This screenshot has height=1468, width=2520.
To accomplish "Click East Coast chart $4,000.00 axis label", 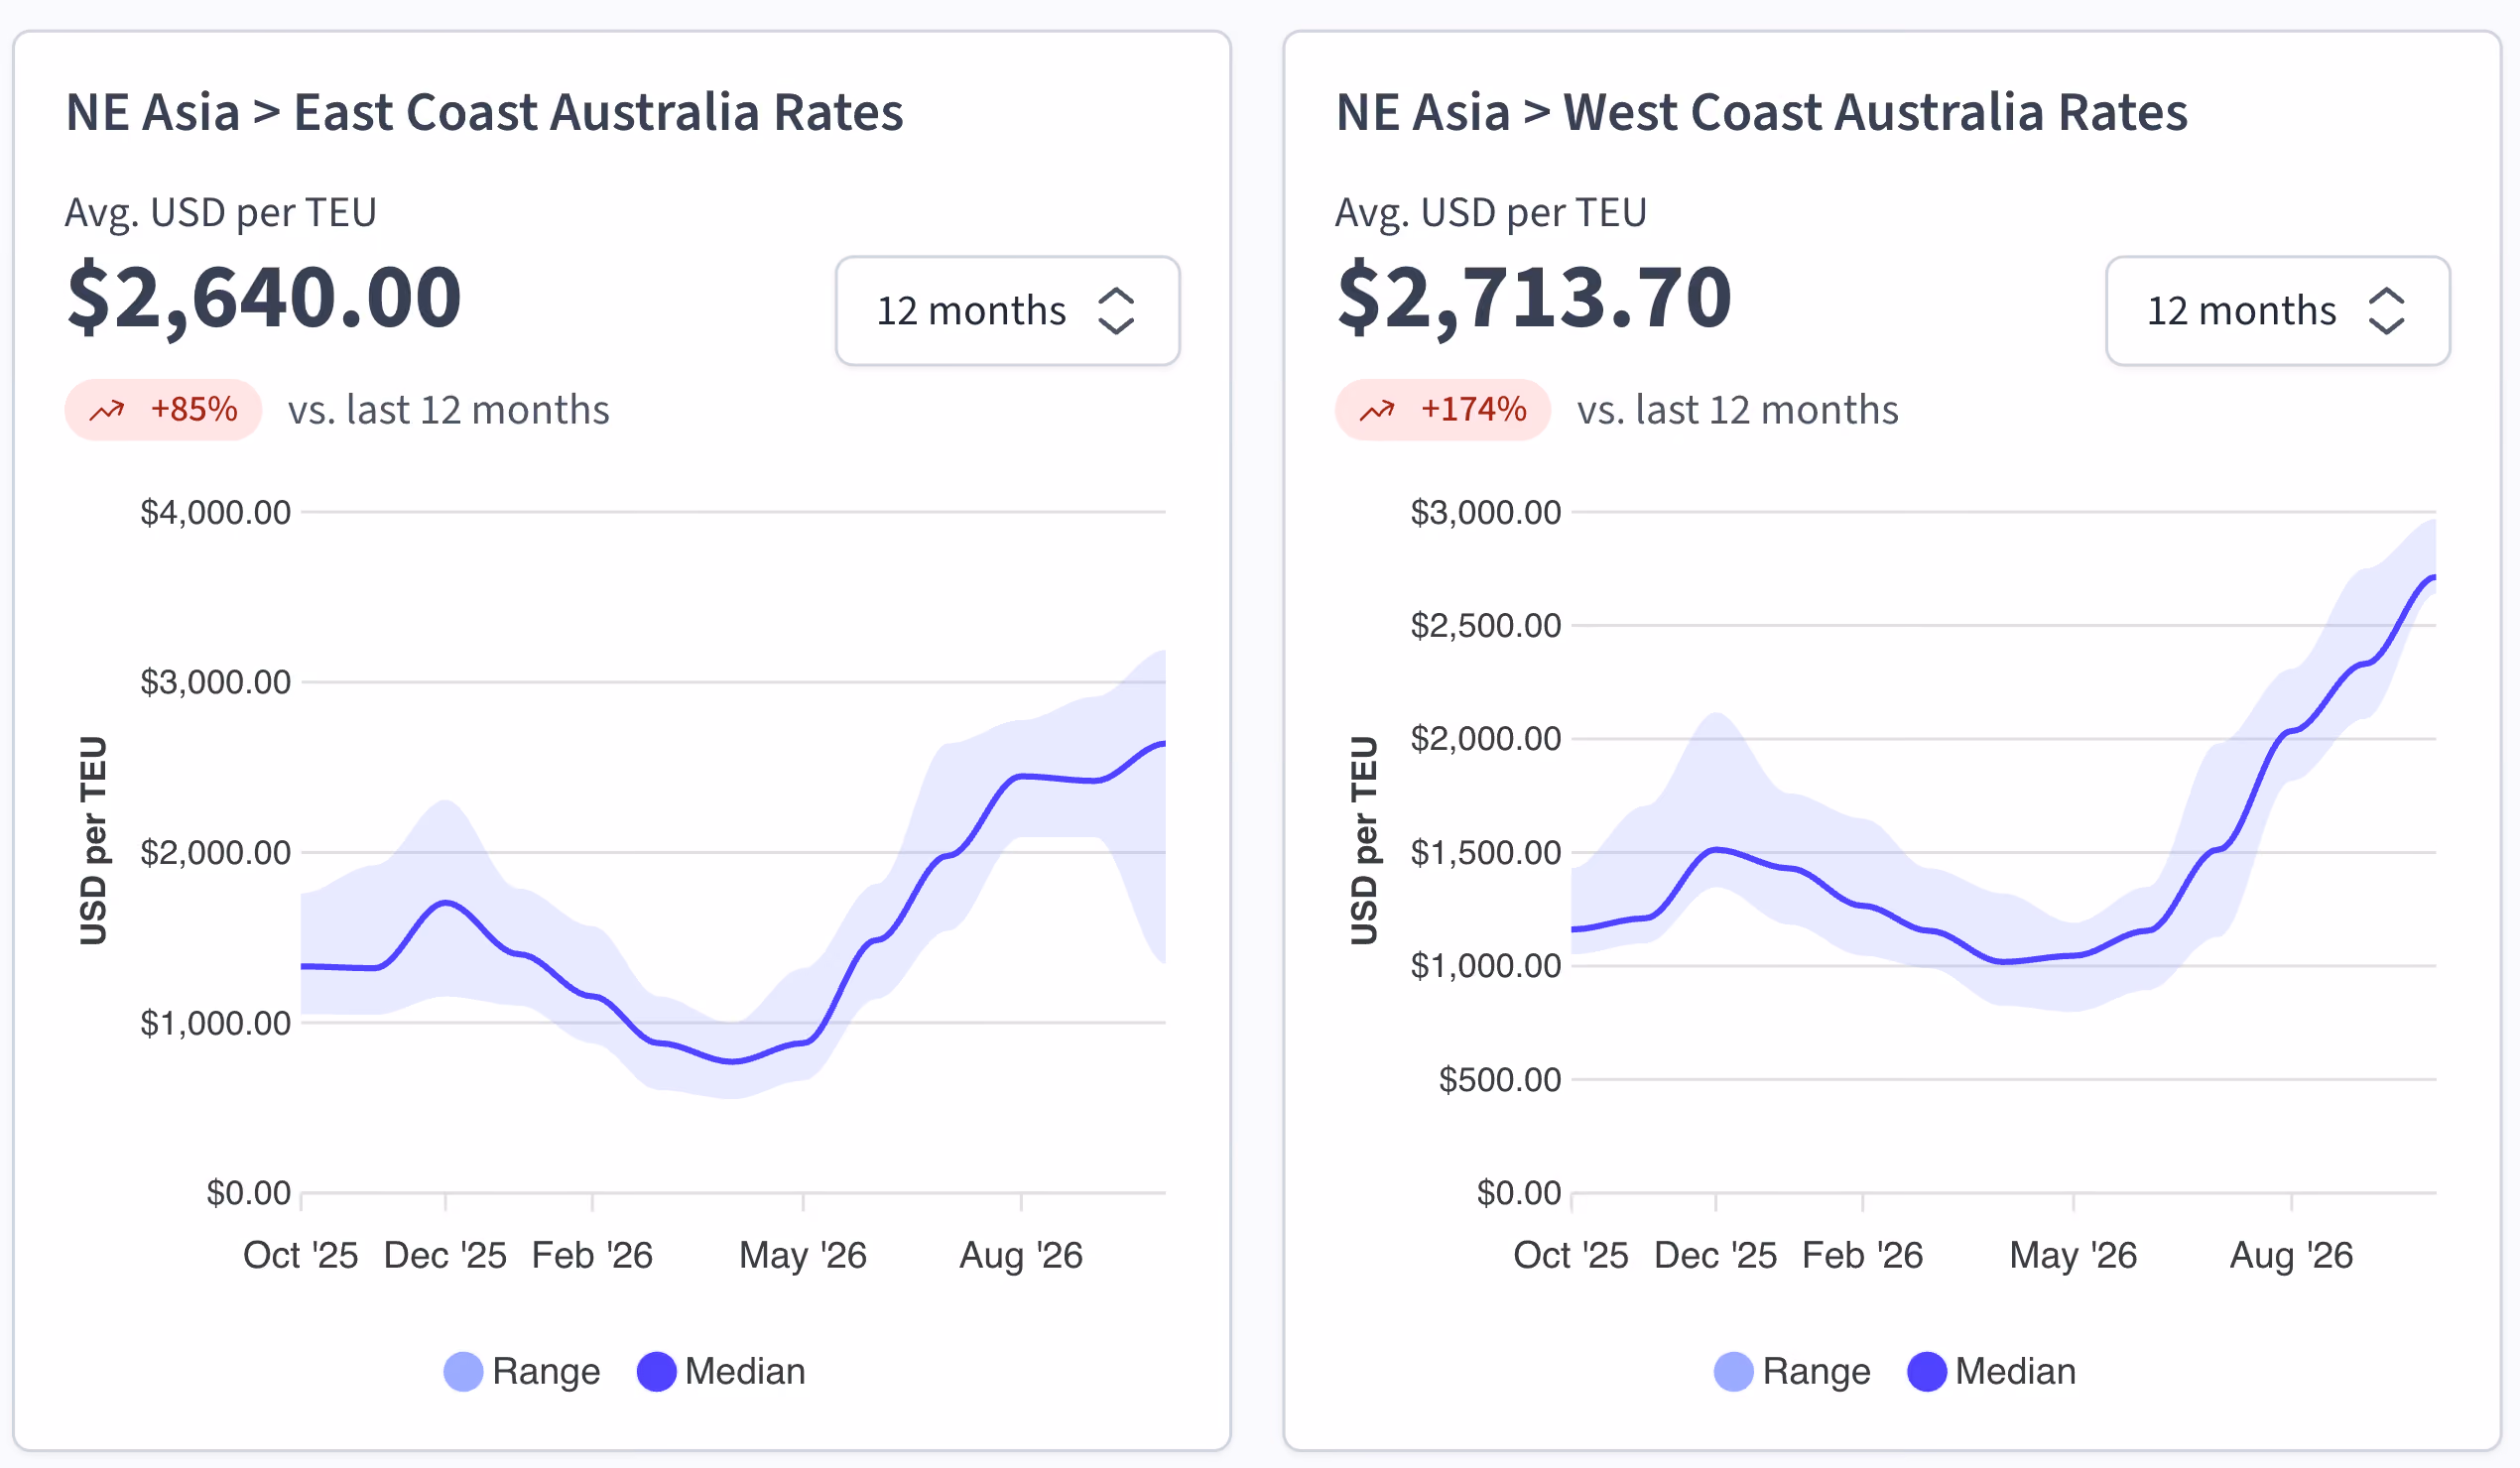I will pyautogui.click(x=215, y=512).
